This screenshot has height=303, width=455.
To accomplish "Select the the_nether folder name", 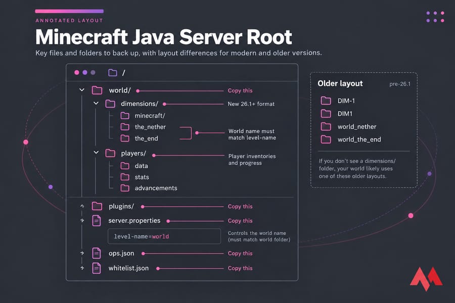I will 150,127.
